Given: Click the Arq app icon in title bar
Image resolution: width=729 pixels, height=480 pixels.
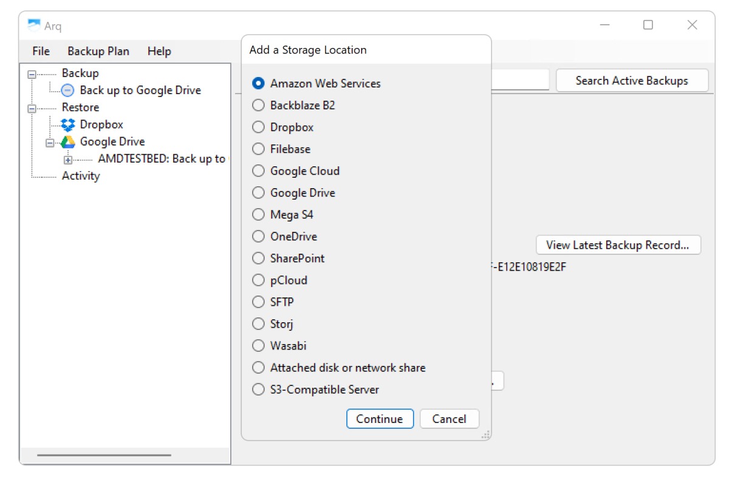Looking at the screenshot, I should pos(34,25).
